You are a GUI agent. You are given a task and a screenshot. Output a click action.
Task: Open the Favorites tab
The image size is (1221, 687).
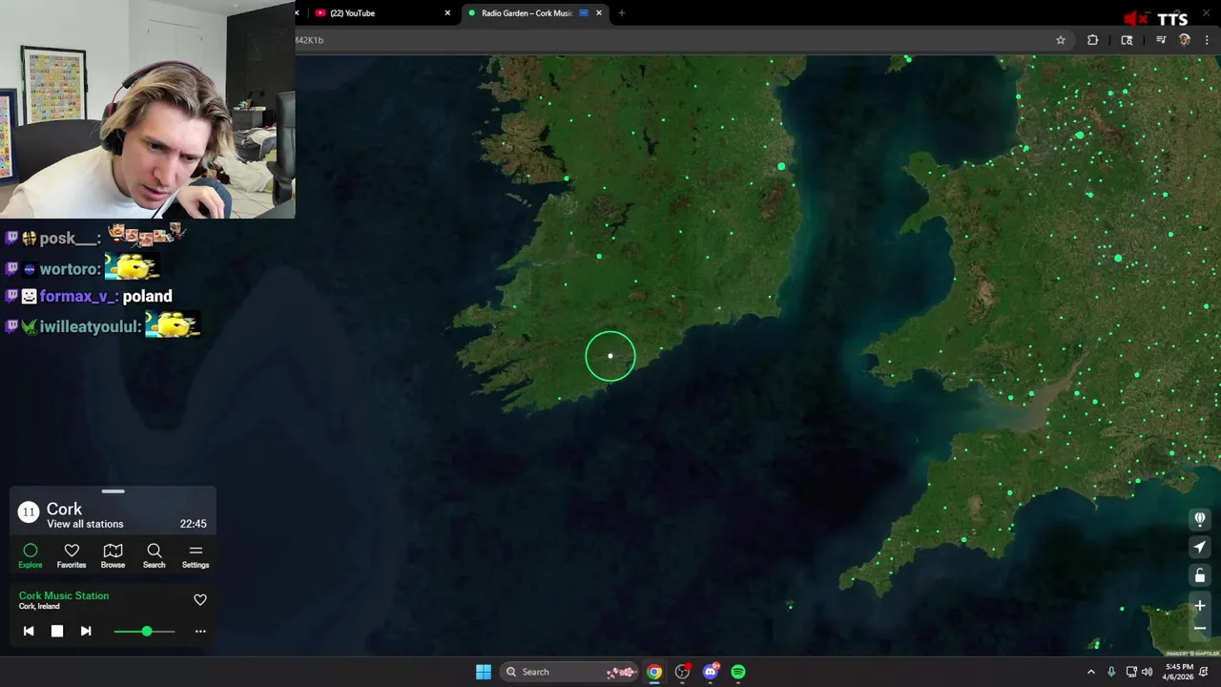coord(72,556)
